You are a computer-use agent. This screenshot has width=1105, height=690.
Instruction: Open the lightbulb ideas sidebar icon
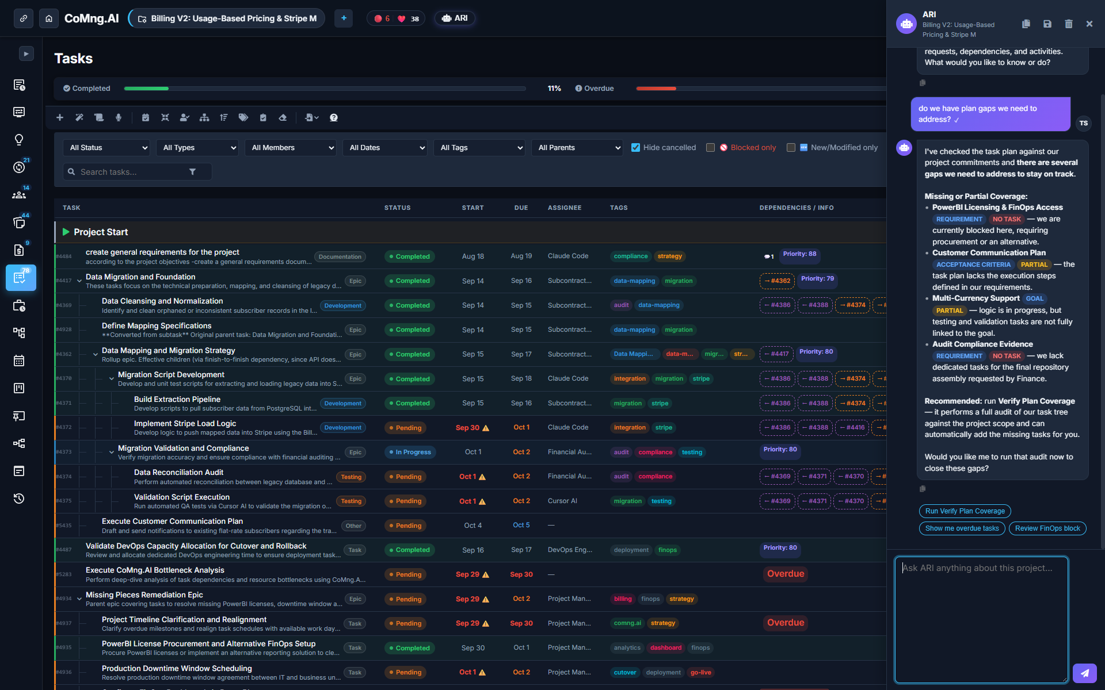click(19, 140)
